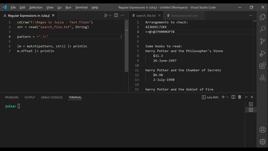Image resolution: width=268 pixels, height=151 pixels.
Task: Switch to the Regular Expressions in Julia.jl tab
Action: click(28, 16)
